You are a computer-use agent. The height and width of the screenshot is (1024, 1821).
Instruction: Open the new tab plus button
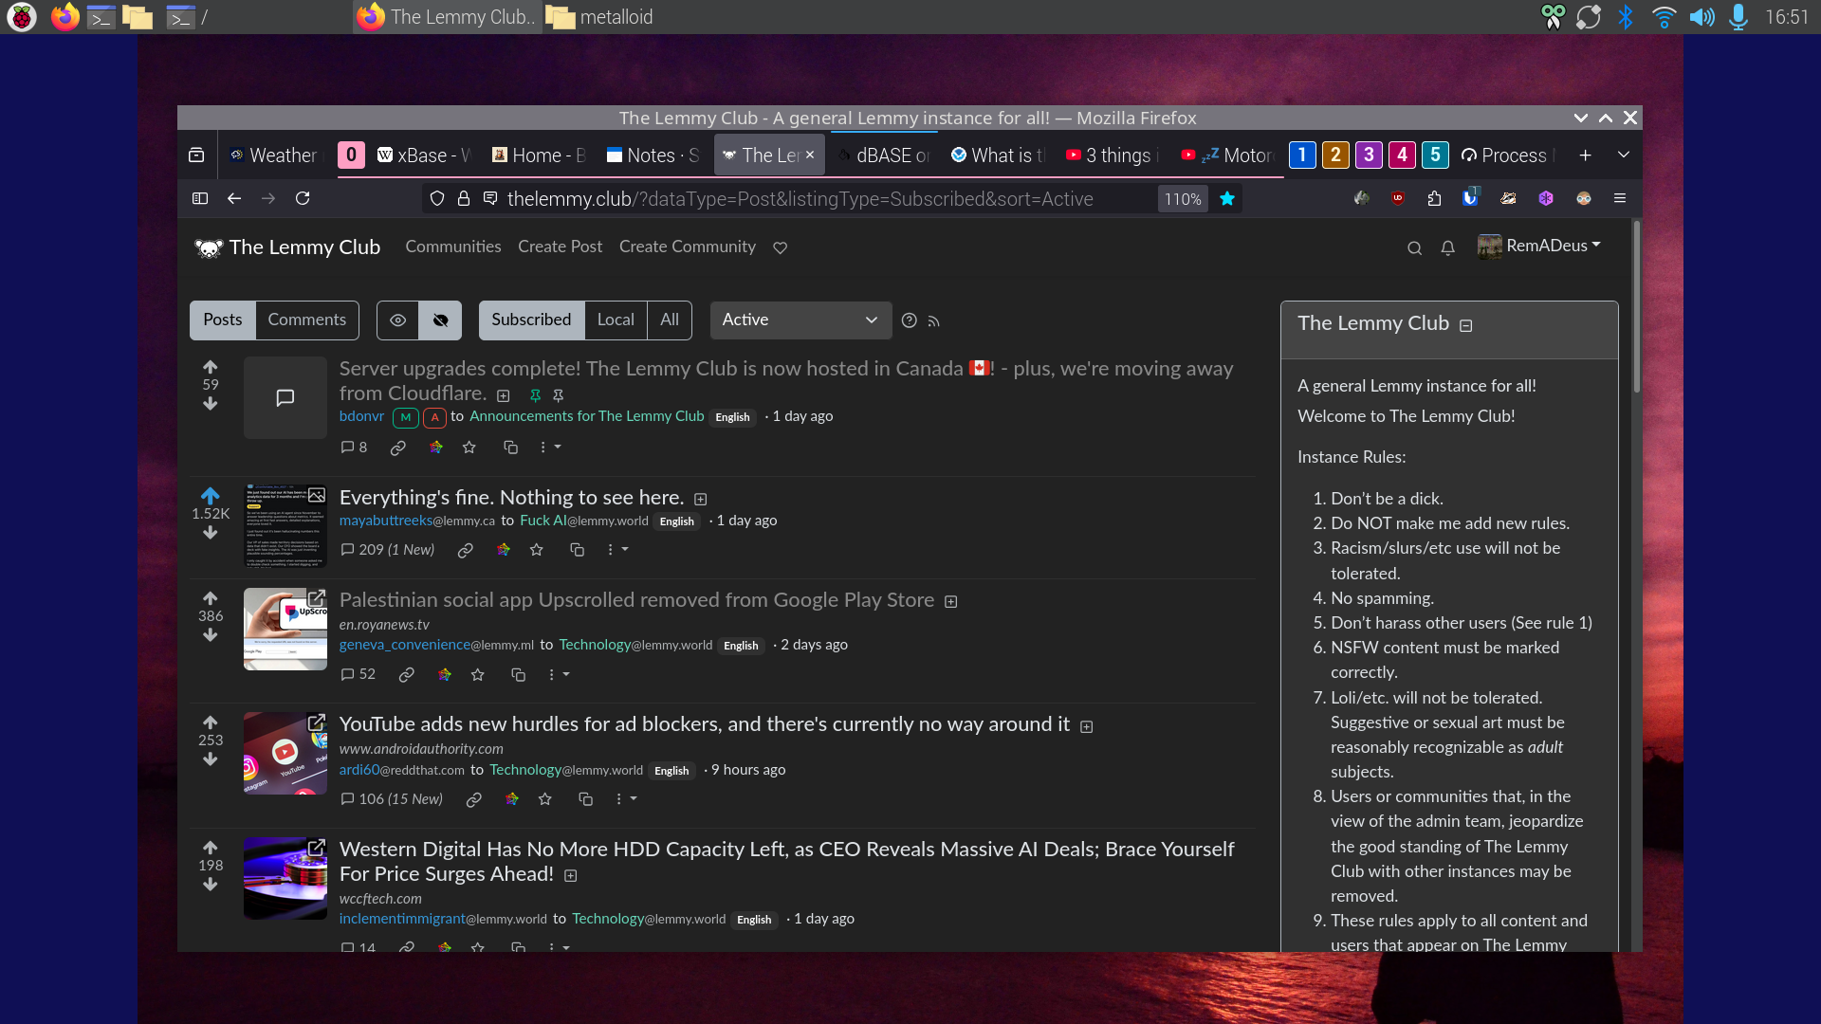[1585, 155]
